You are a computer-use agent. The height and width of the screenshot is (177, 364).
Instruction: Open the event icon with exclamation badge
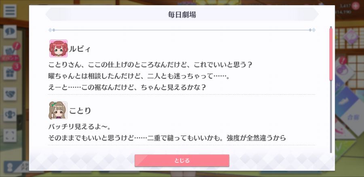tap(11, 51)
